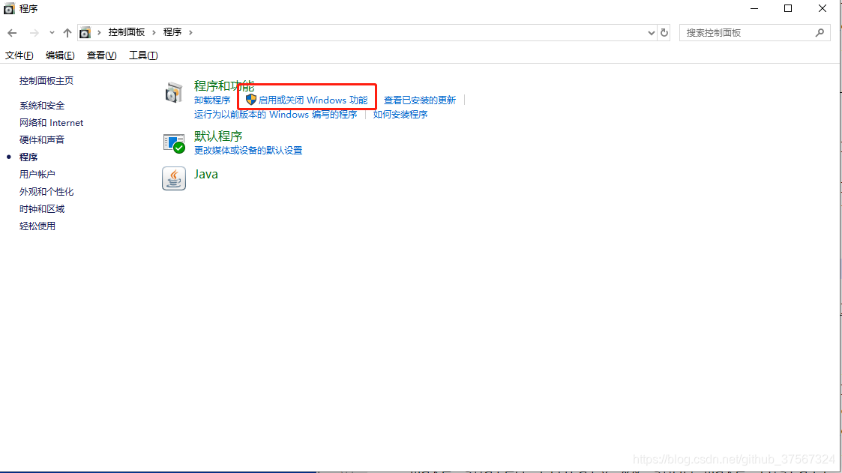Image resolution: width=842 pixels, height=473 pixels.
Task: Expand the chevron after 程序 breadcrumb
Action: tap(190, 32)
